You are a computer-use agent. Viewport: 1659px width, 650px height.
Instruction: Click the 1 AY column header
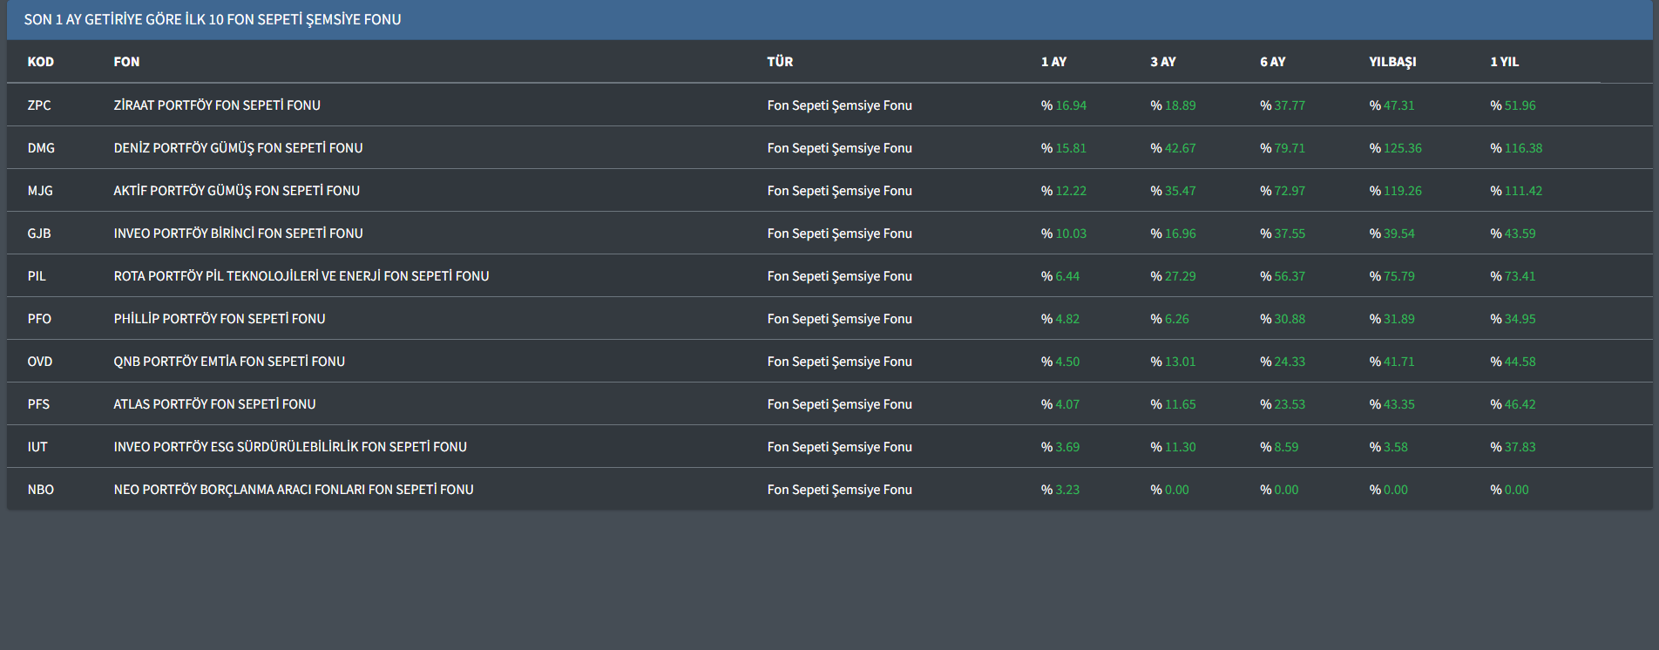pyautogui.click(x=1053, y=62)
